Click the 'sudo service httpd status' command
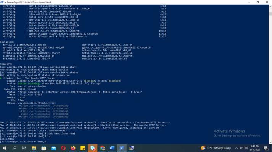Image resolution: width=272 pixels, height=152 pixels. click(61, 72)
